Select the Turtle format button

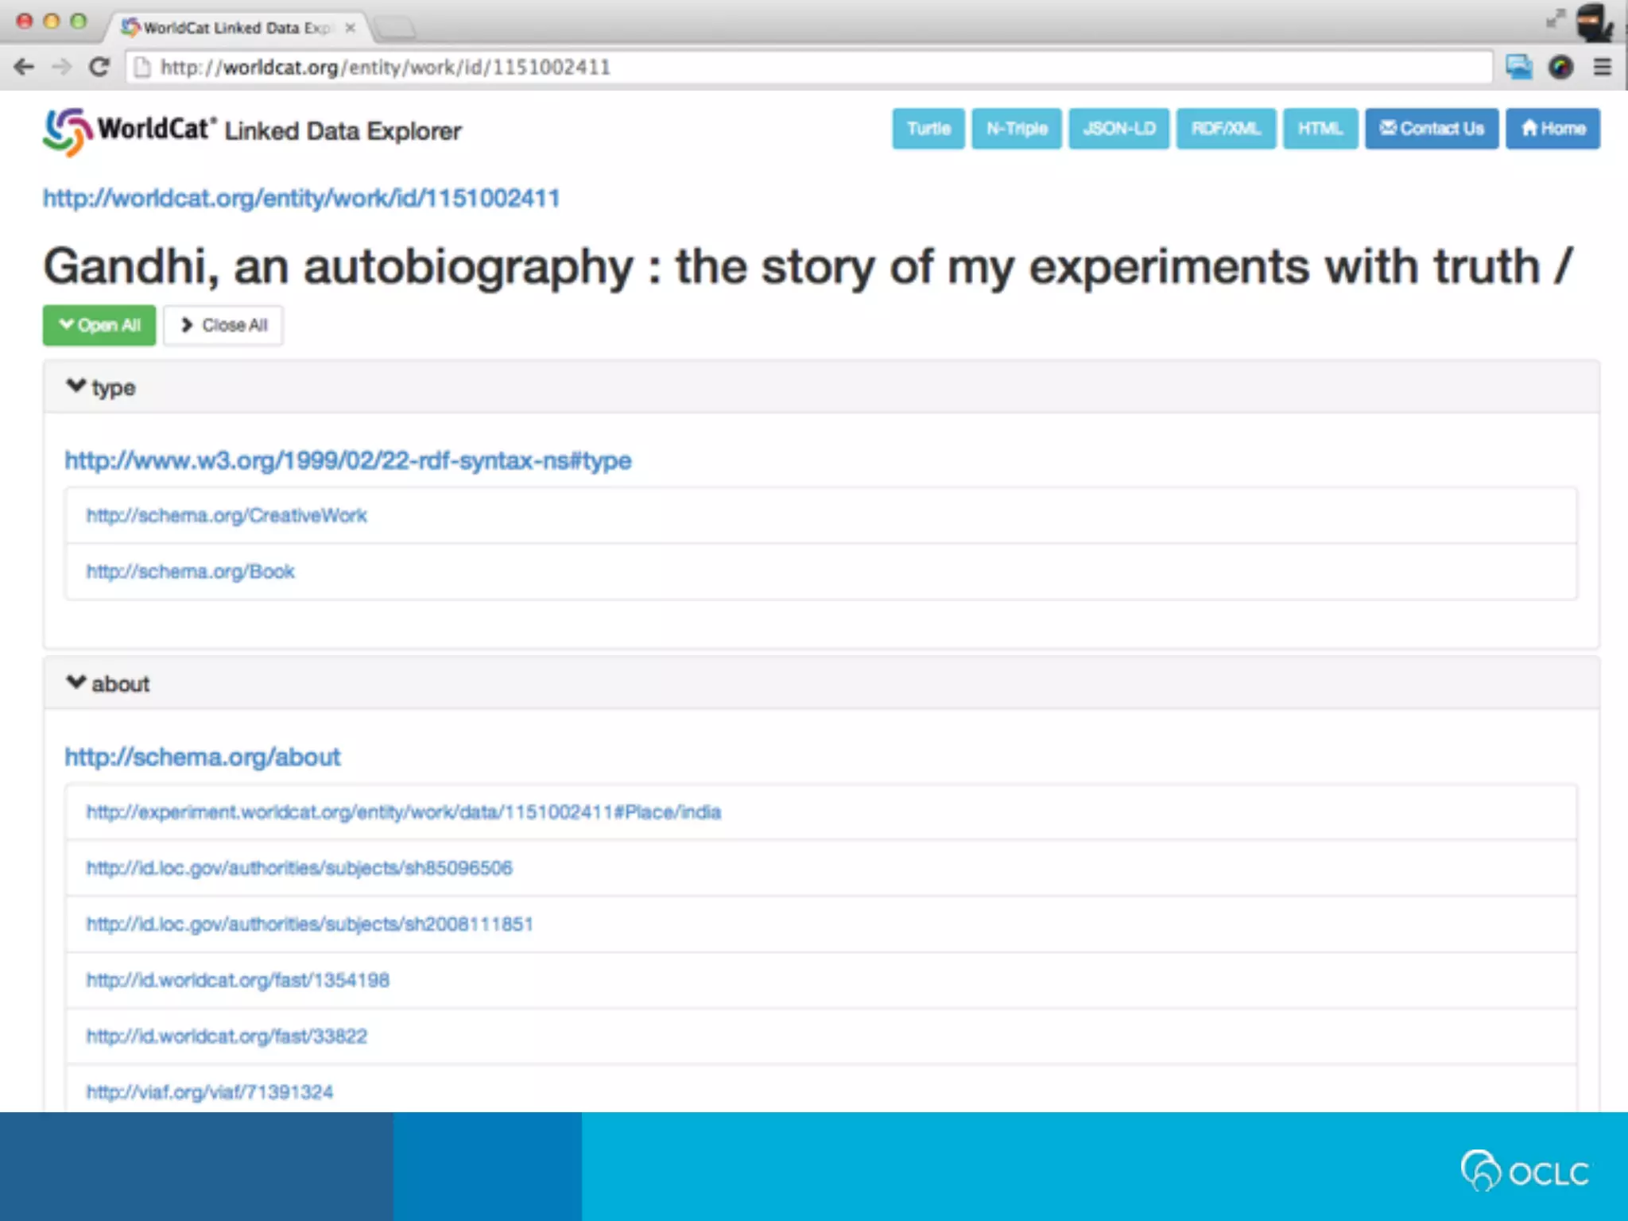click(928, 129)
